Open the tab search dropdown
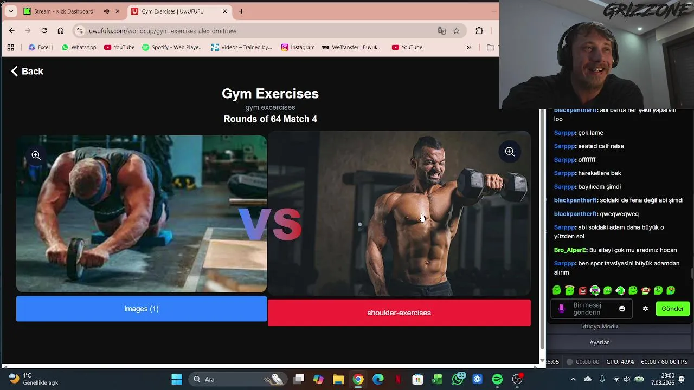 (11, 11)
